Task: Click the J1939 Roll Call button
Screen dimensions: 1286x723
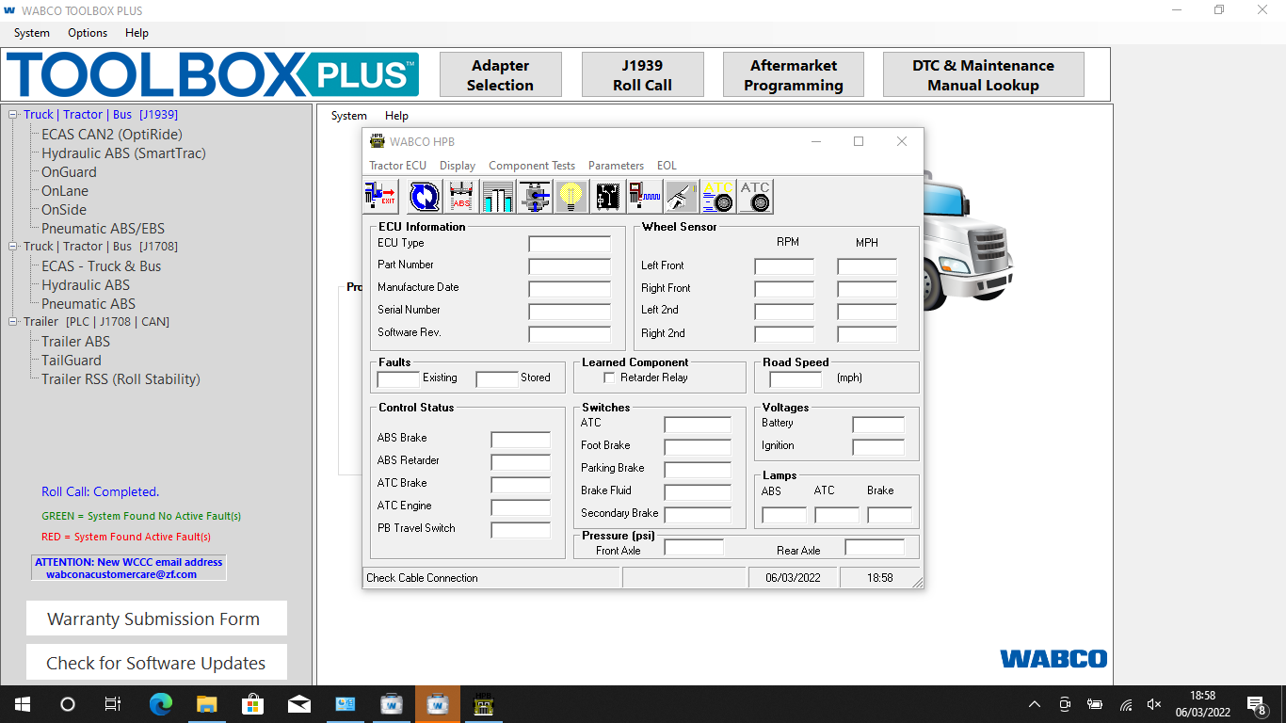Action: point(642,75)
